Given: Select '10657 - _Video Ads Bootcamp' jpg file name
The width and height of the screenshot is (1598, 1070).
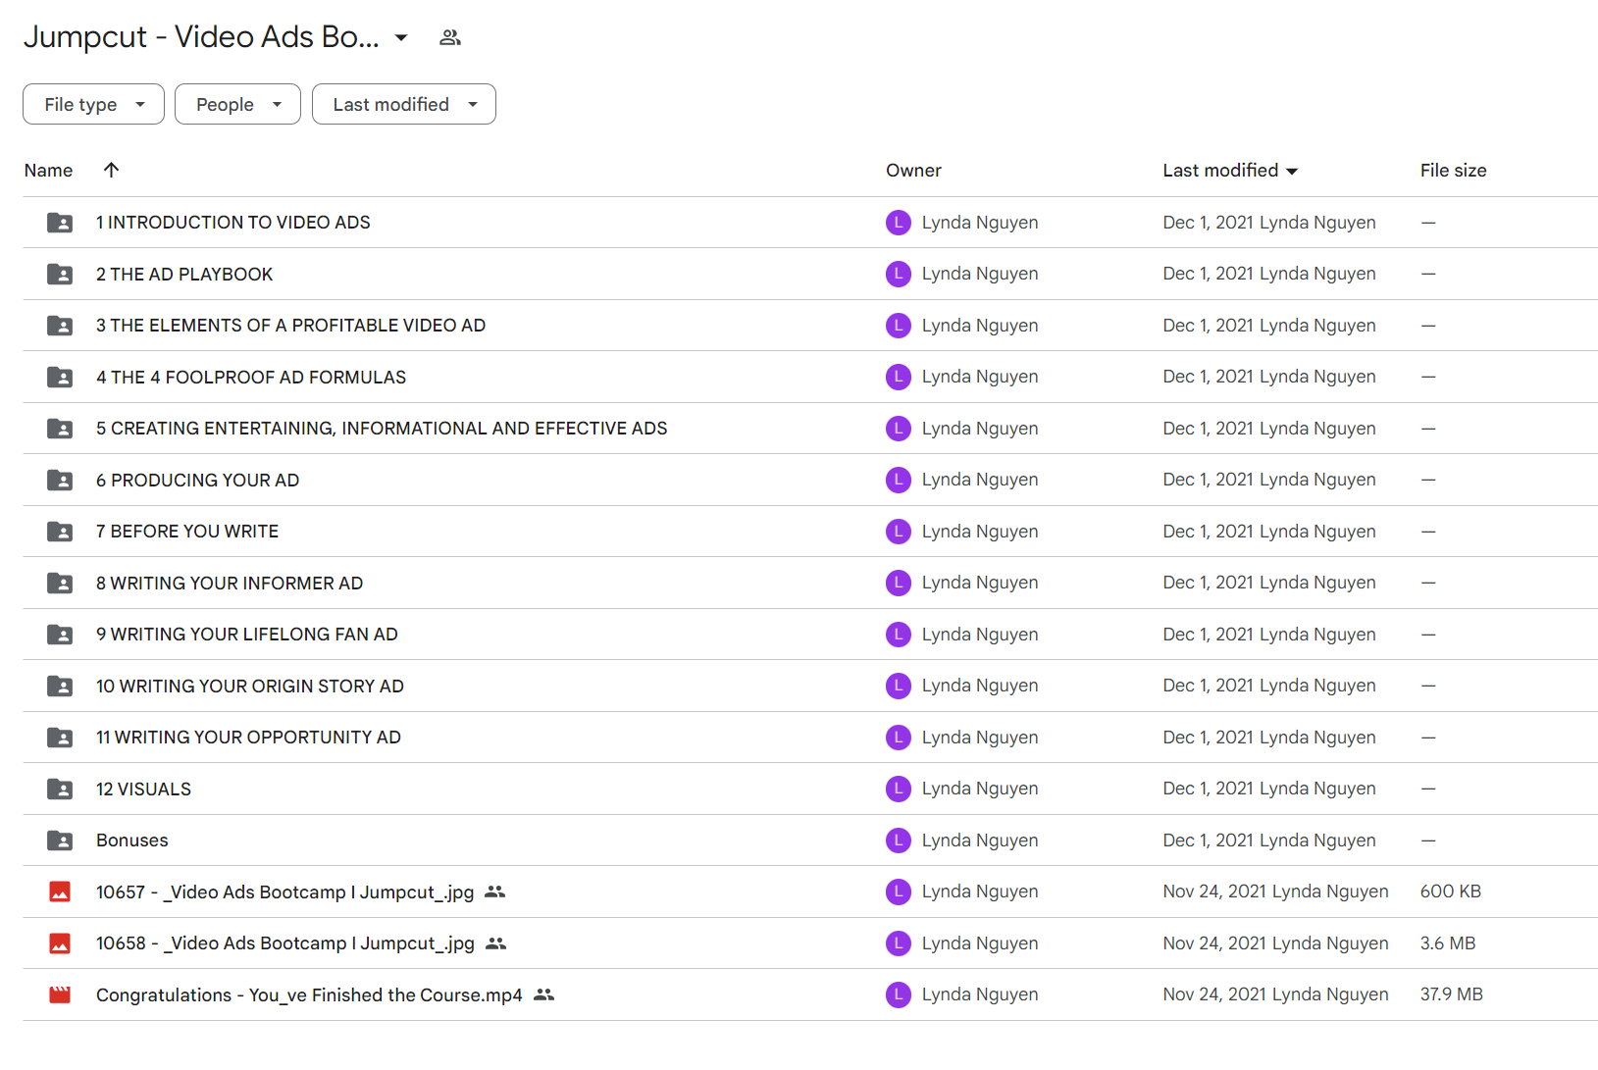Looking at the screenshot, I should (284, 892).
